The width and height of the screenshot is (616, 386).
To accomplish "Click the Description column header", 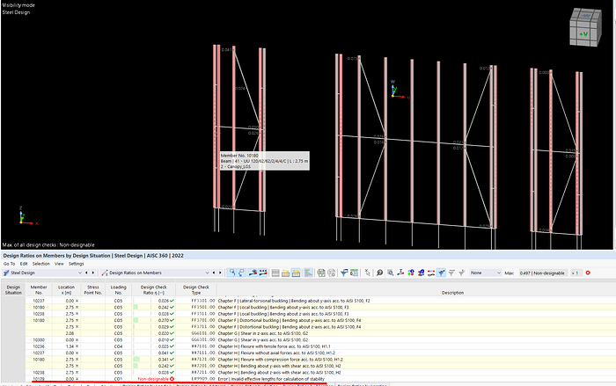I will [x=452, y=293].
